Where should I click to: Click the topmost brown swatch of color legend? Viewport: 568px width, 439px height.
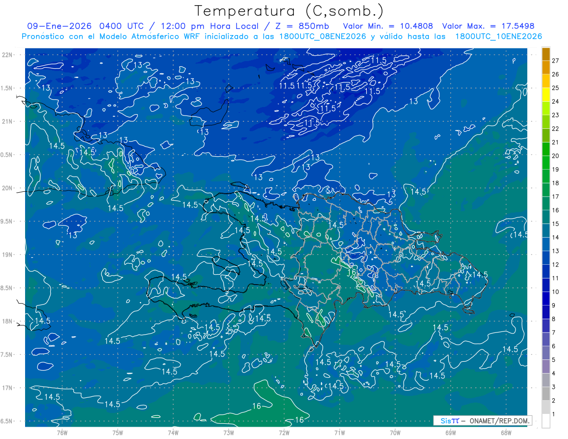click(546, 54)
